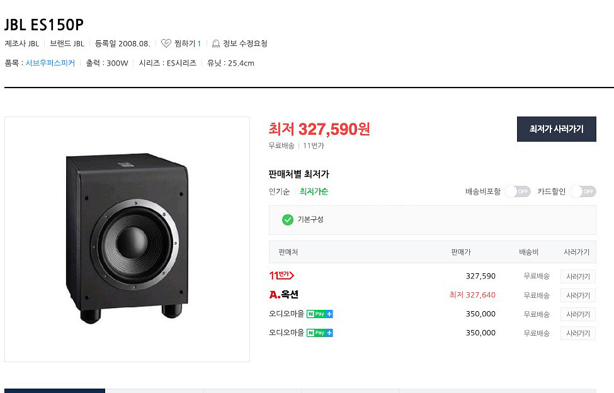Image resolution: width=614 pixels, height=393 pixels.
Task: Select the 인기순 sort option
Action: (x=279, y=191)
